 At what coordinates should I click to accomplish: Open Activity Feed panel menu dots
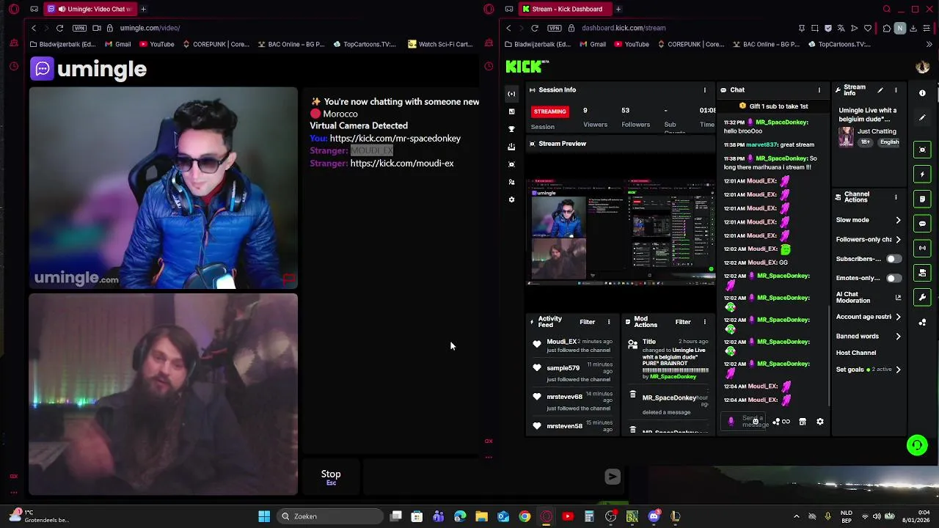coord(608,322)
